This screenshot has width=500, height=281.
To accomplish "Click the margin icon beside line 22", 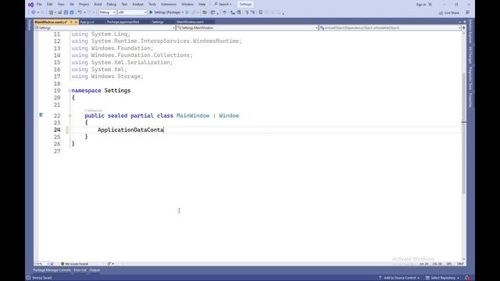I will click(41, 115).
